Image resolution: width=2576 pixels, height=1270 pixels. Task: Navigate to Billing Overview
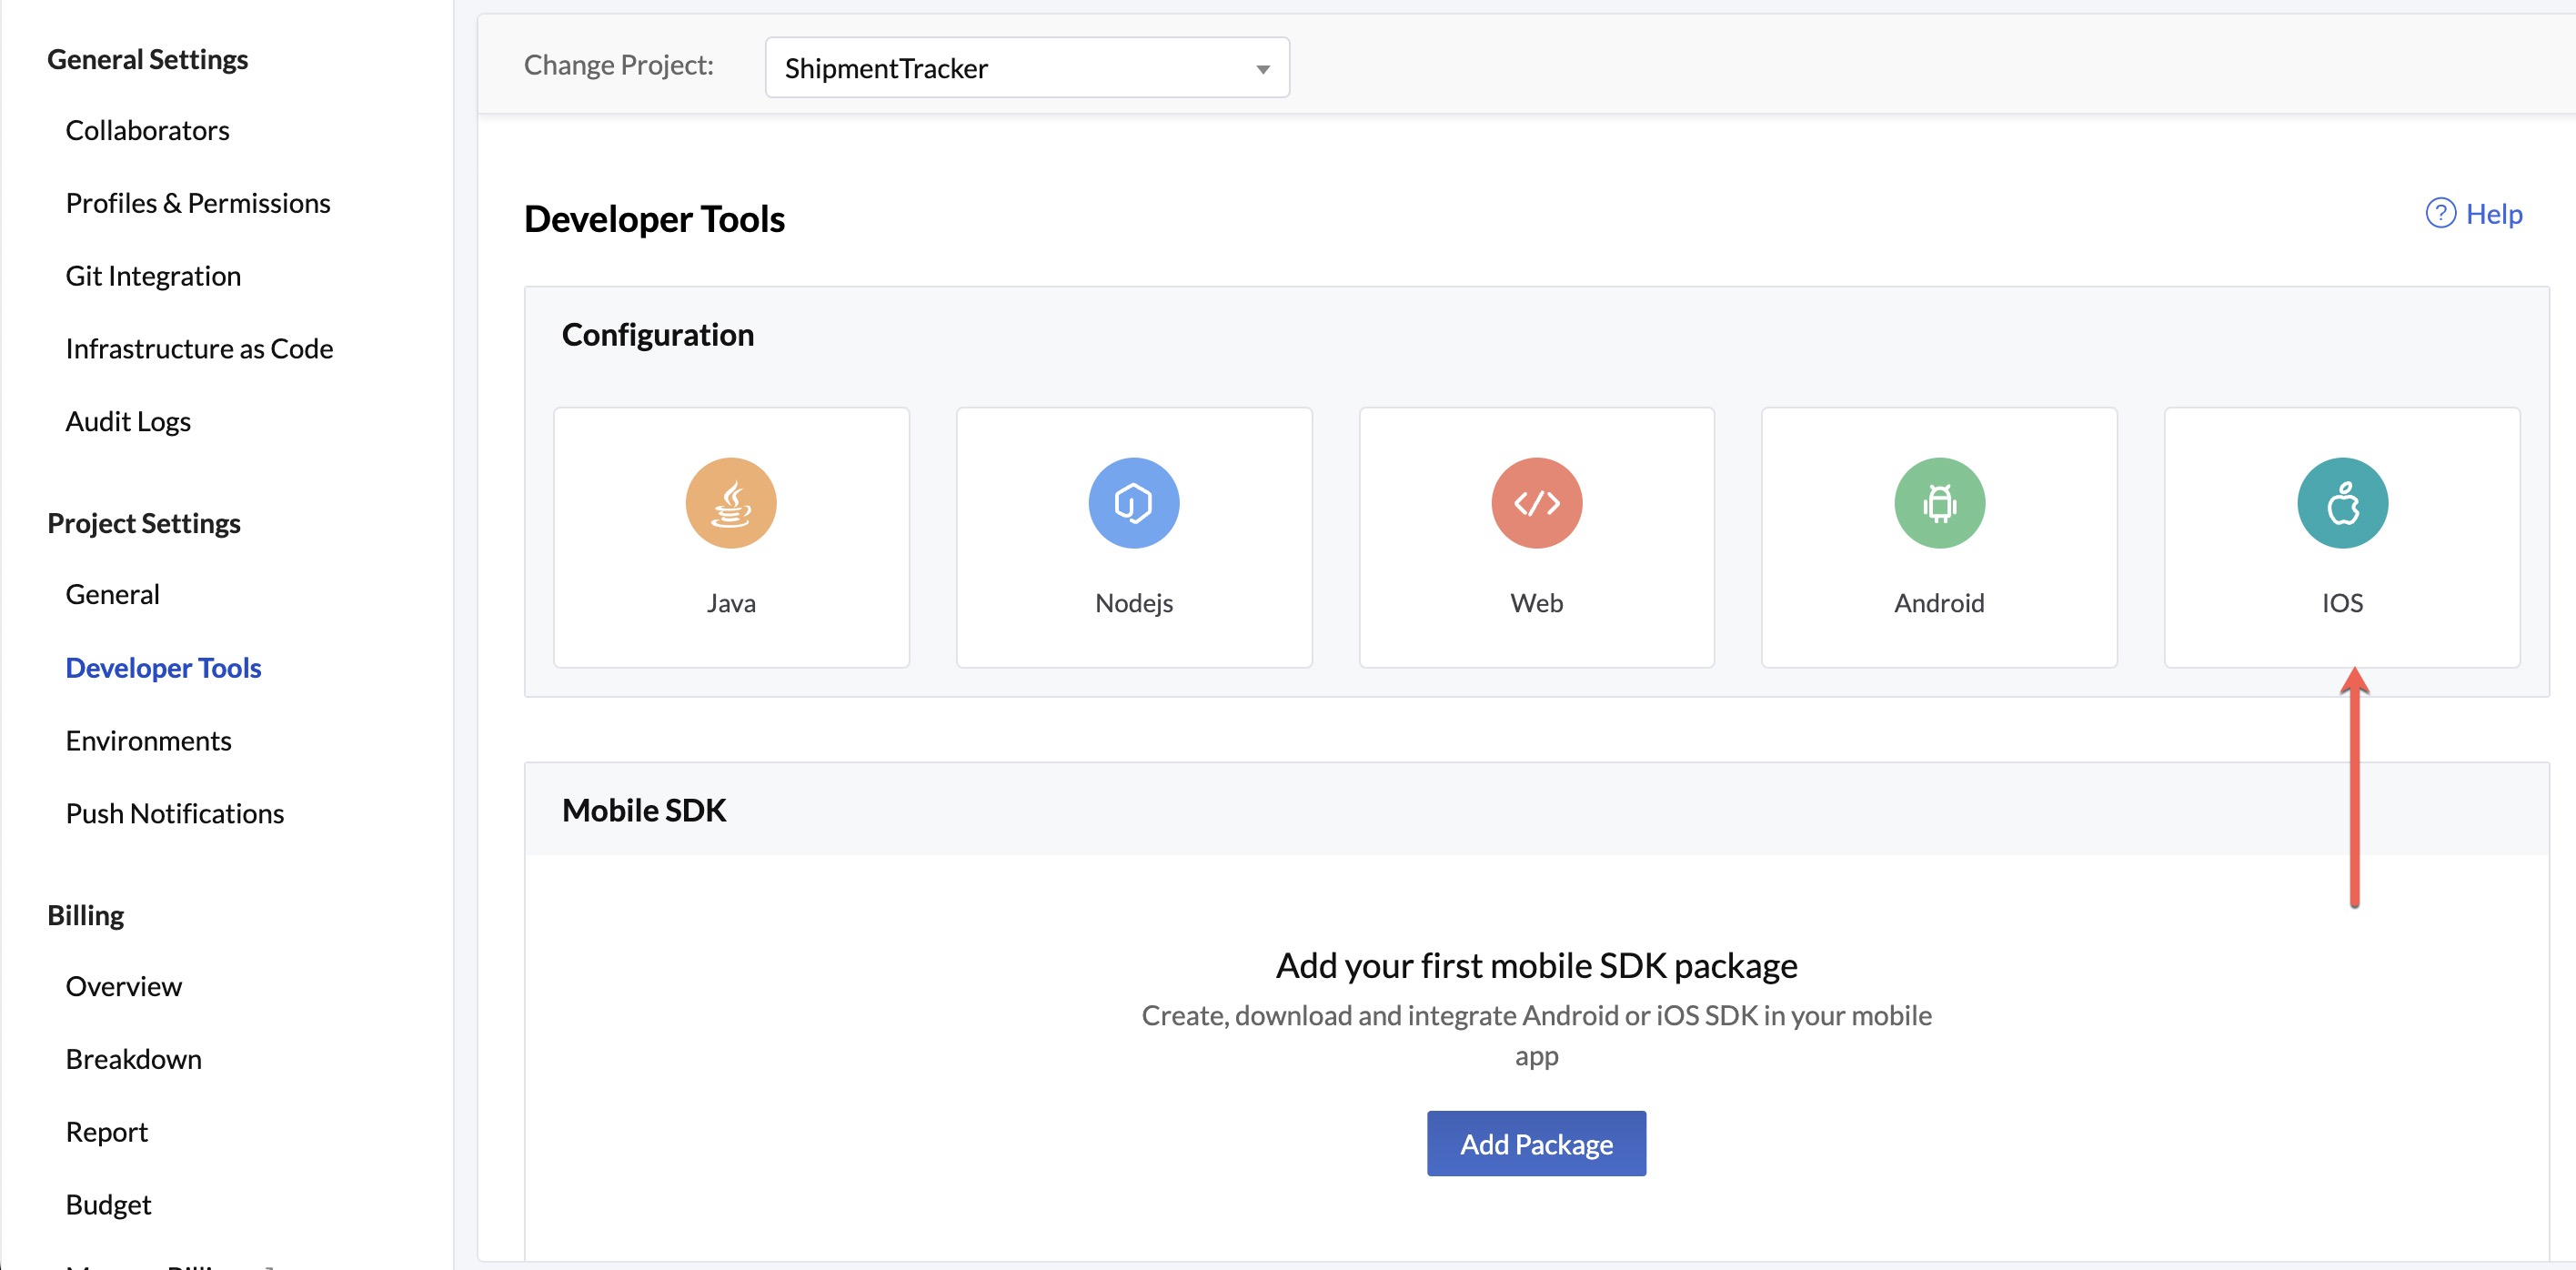[123, 986]
